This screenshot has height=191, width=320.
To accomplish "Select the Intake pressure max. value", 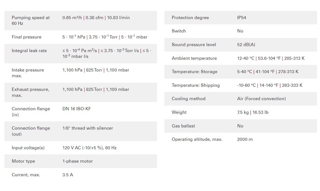I will click(96, 70).
